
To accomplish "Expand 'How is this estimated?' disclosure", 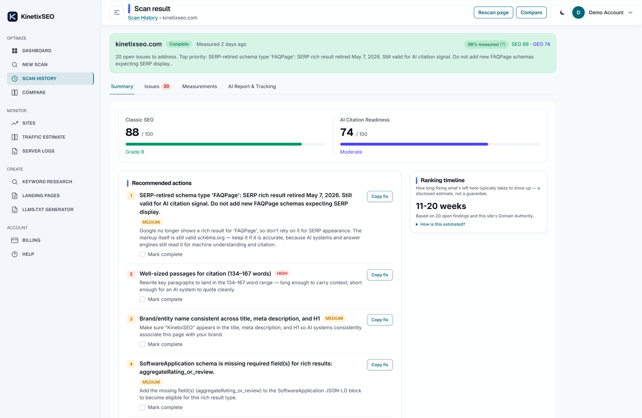I will 441,224.
